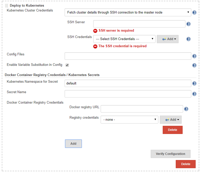This screenshot has height=172, width=200.
Task: Click Docker Container Registry Credentials / Kubernetes Secrets heading
Action: (x=52, y=75)
